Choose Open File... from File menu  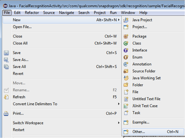tap(62, 27)
